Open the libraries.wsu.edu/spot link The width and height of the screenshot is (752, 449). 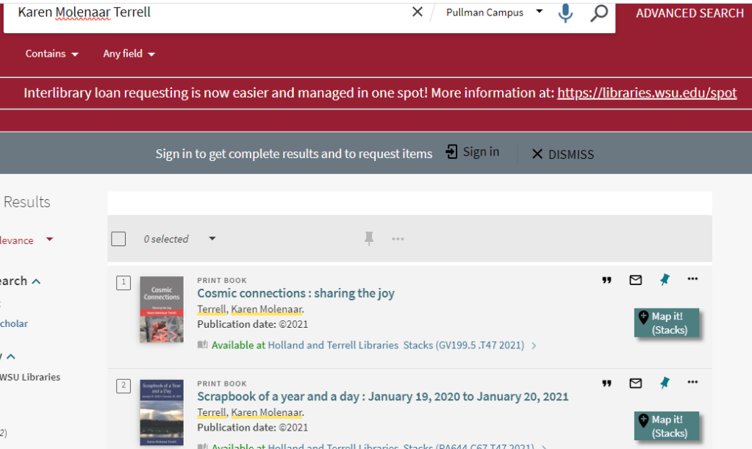(x=647, y=93)
